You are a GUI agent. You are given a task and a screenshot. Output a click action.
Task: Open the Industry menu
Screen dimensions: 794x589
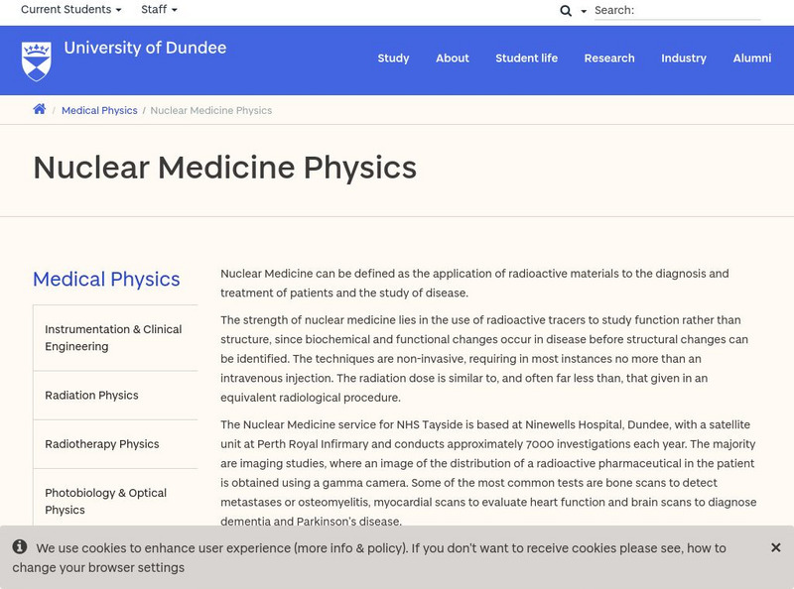click(x=683, y=58)
